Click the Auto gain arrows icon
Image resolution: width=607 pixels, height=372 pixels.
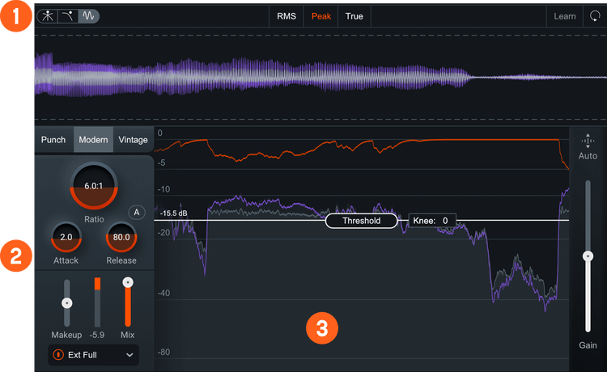coord(588,141)
